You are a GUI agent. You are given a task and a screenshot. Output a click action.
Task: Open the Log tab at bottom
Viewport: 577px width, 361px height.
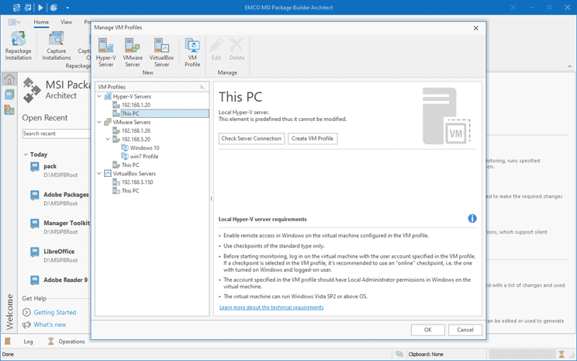point(29,342)
